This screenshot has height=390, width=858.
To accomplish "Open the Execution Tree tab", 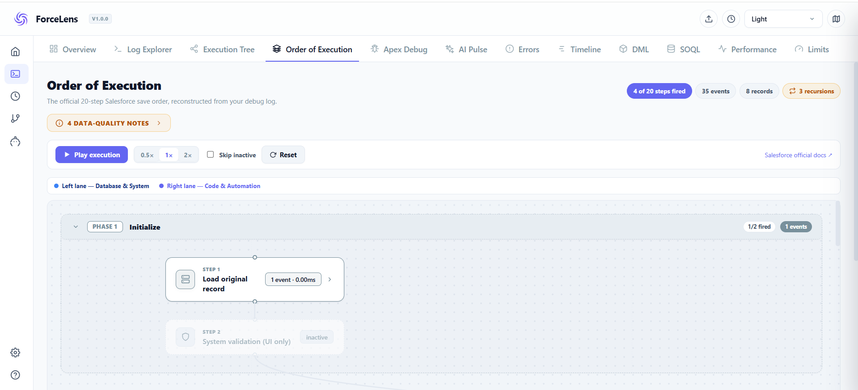I will click(x=222, y=49).
